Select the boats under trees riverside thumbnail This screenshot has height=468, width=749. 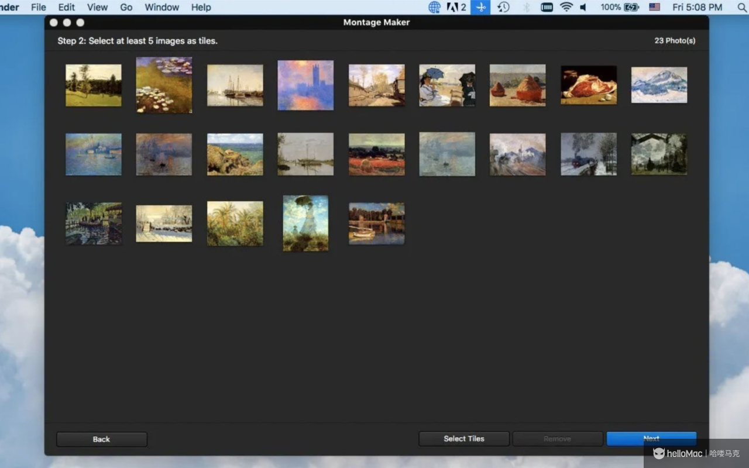coord(94,223)
